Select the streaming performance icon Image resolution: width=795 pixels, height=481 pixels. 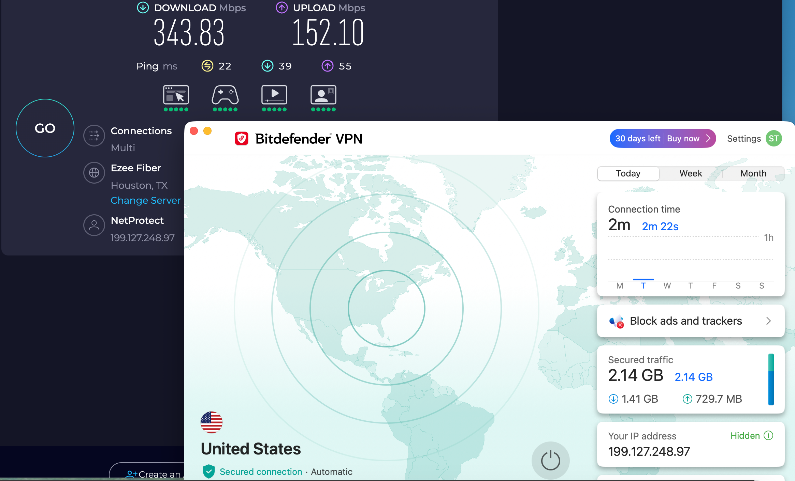274,96
